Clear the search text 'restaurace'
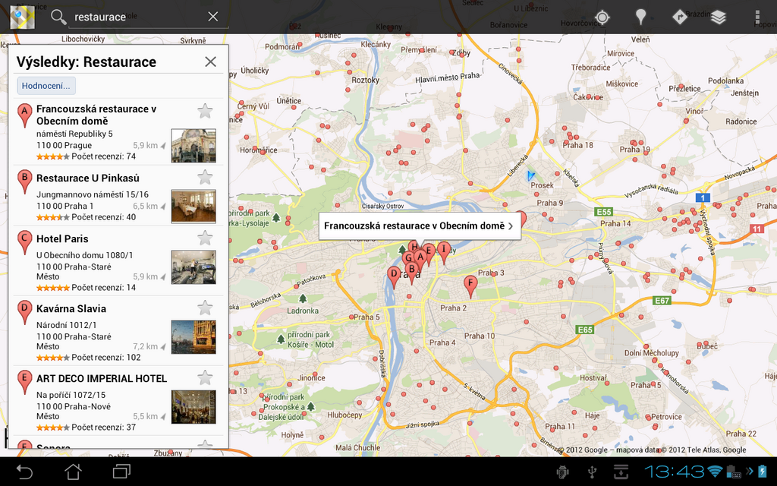Image resolution: width=777 pixels, height=486 pixels. [213, 17]
